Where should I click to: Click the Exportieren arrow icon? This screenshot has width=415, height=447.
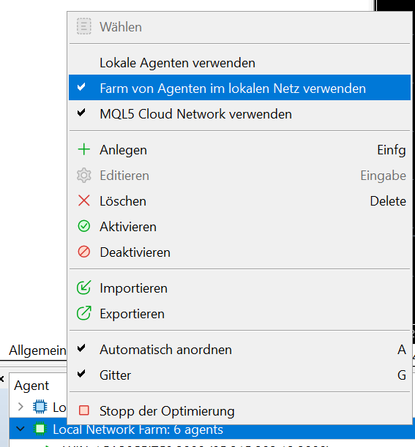[x=84, y=313]
